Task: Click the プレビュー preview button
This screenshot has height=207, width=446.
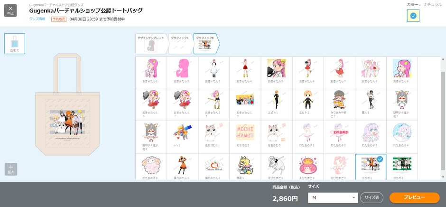Action: [x=414, y=198]
